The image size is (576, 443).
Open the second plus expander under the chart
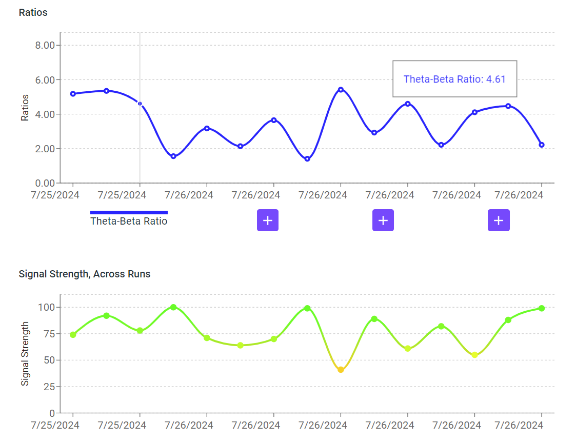[x=383, y=220]
